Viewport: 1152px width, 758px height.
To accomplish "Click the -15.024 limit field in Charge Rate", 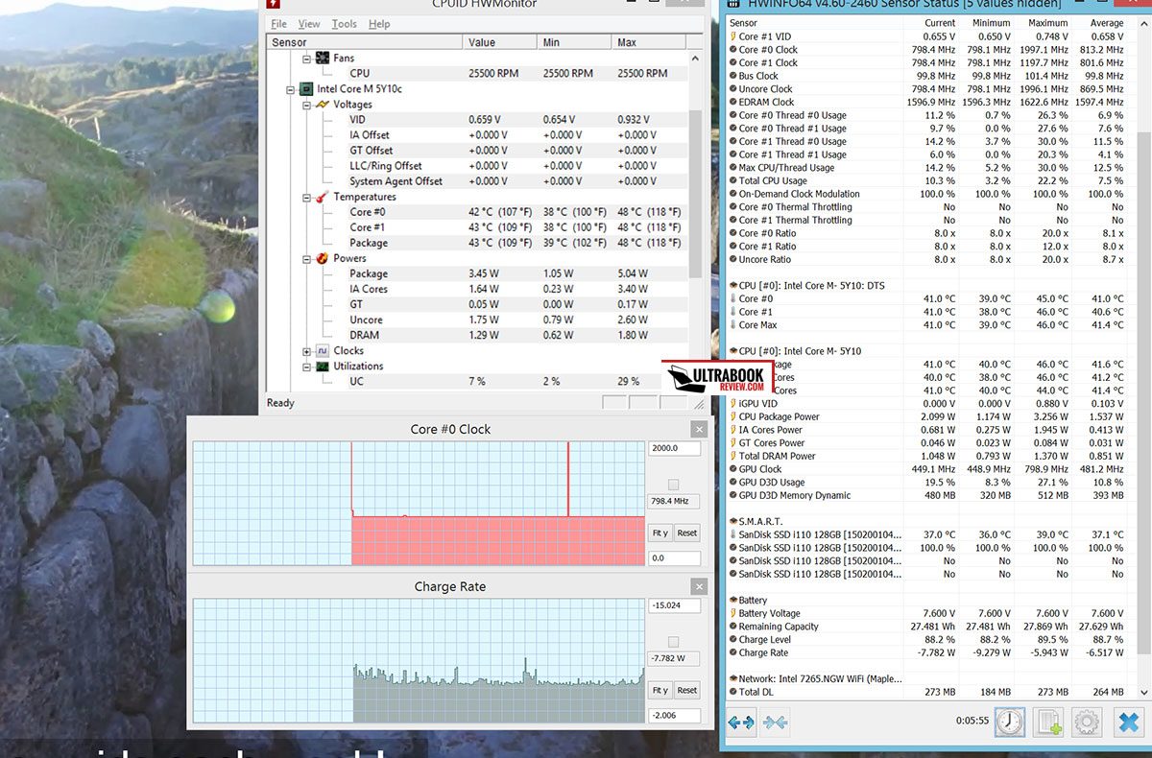I will click(x=674, y=605).
